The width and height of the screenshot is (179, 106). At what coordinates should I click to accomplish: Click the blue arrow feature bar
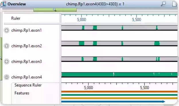113,101
